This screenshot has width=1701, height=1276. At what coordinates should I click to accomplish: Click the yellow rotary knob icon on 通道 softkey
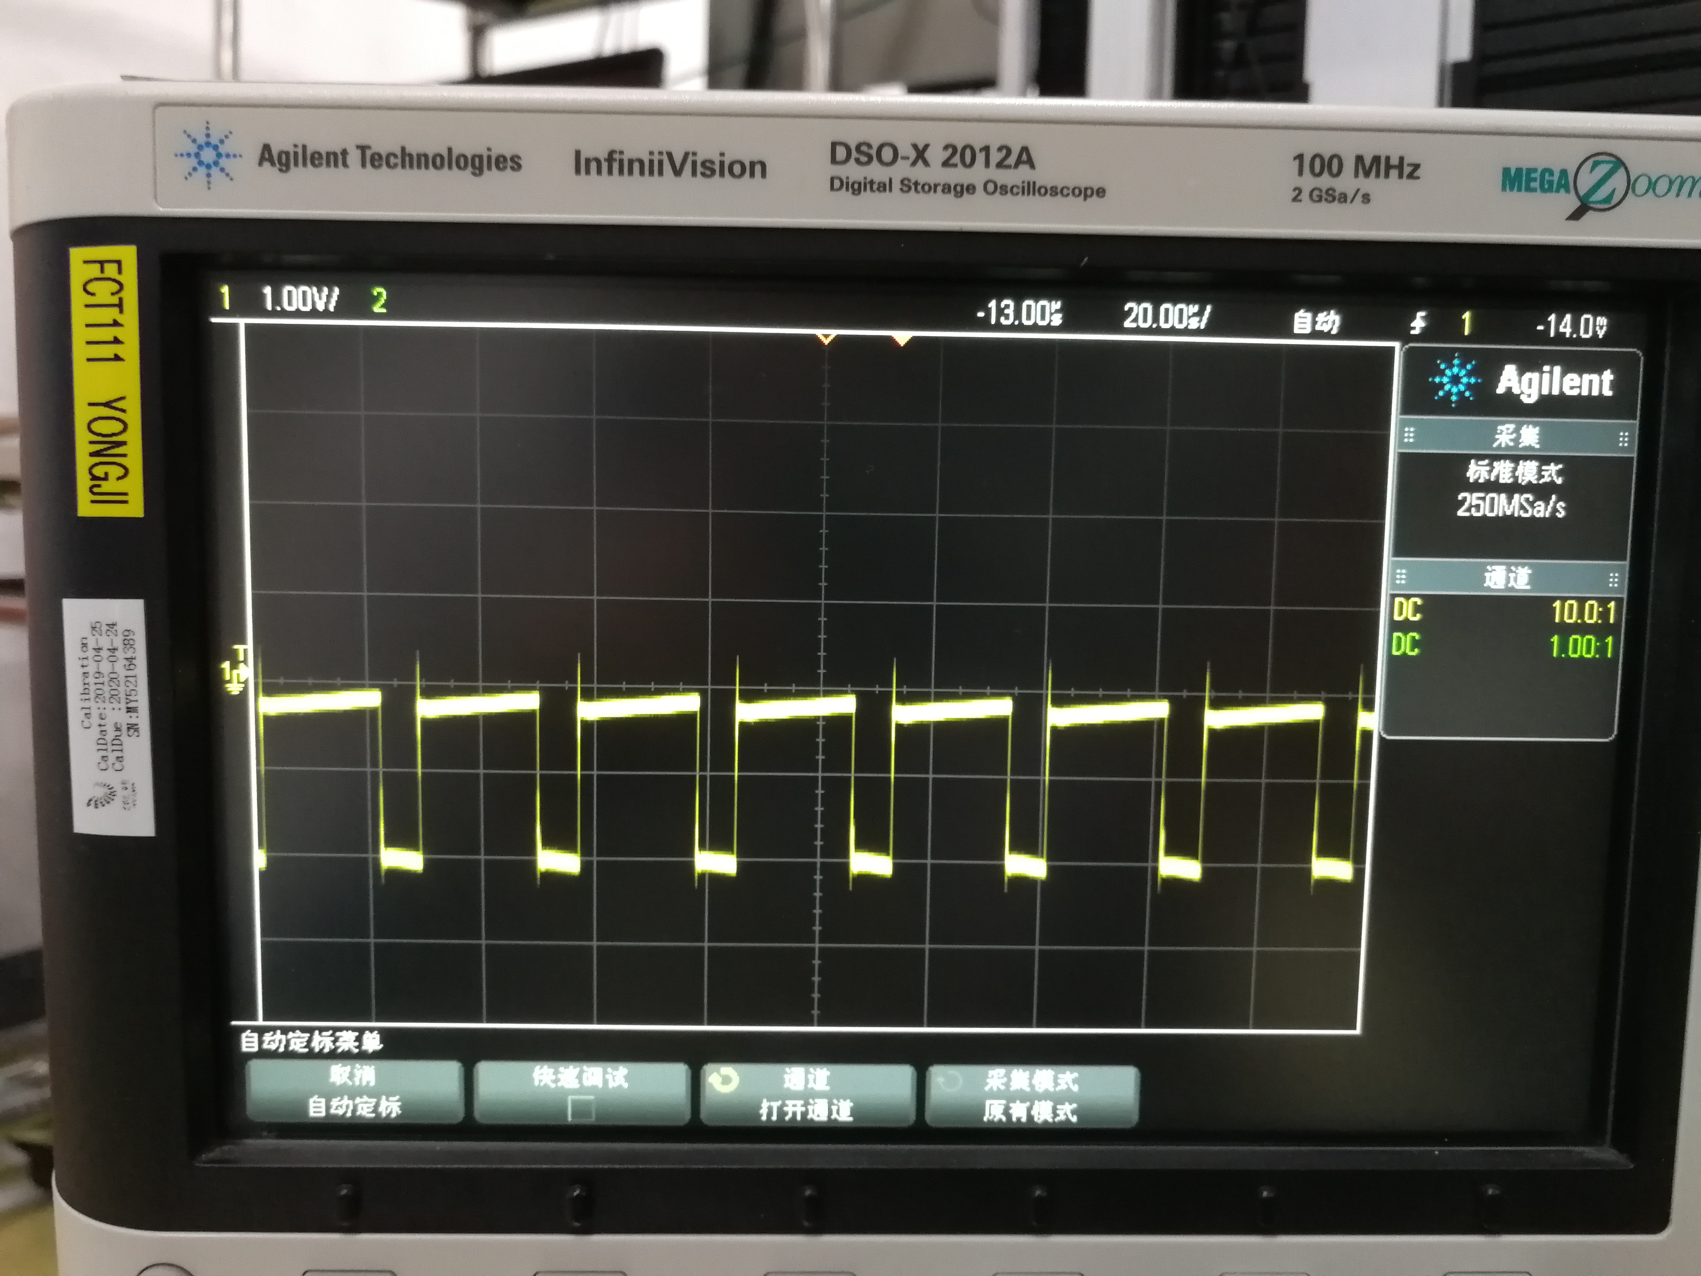724,1080
